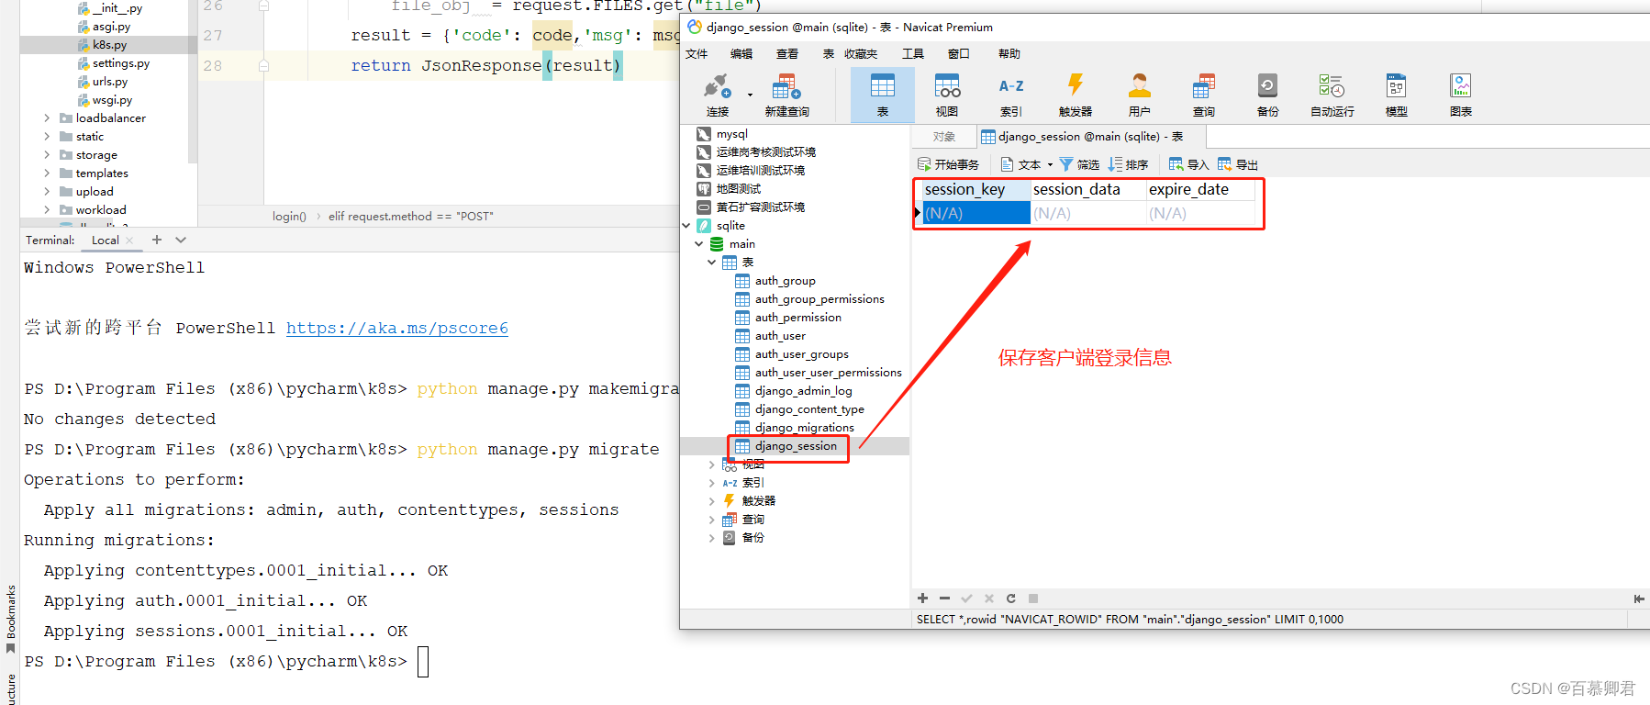
Task: Click the User toolbar icon
Action: [x=1140, y=95]
